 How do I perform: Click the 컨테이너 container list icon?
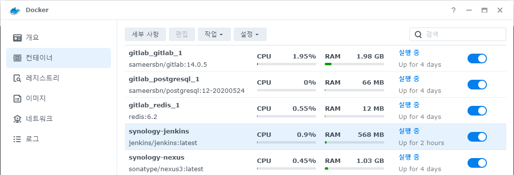pos(17,58)
